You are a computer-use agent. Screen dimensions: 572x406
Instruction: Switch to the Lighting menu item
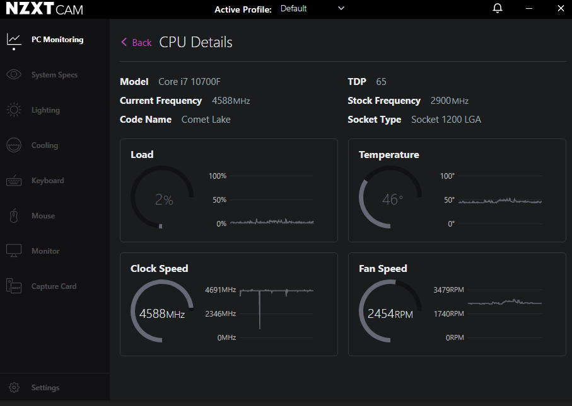[x=45, y=110]
